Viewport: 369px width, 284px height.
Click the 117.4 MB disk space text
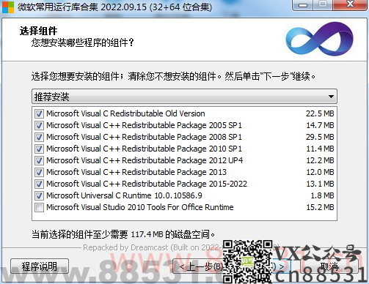[147, 234]
